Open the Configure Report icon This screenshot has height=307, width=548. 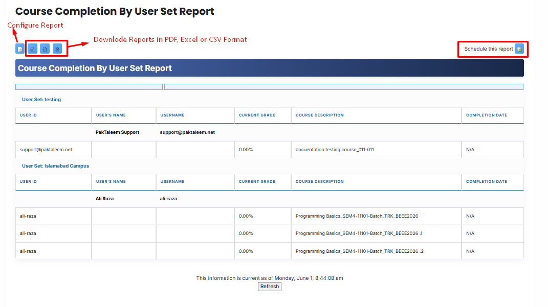point(20,49)
